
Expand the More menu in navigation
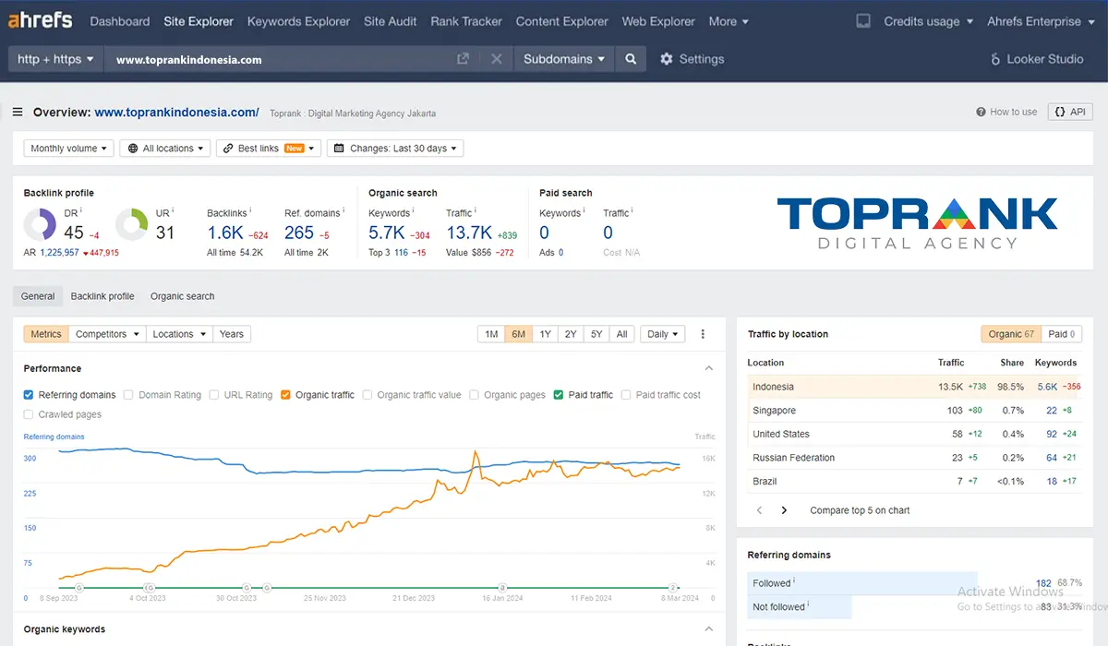[x=729, y=21]
